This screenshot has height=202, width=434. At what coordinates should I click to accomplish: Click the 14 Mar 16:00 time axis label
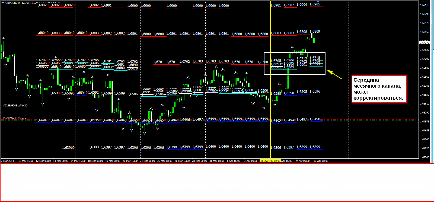[78, 161]
